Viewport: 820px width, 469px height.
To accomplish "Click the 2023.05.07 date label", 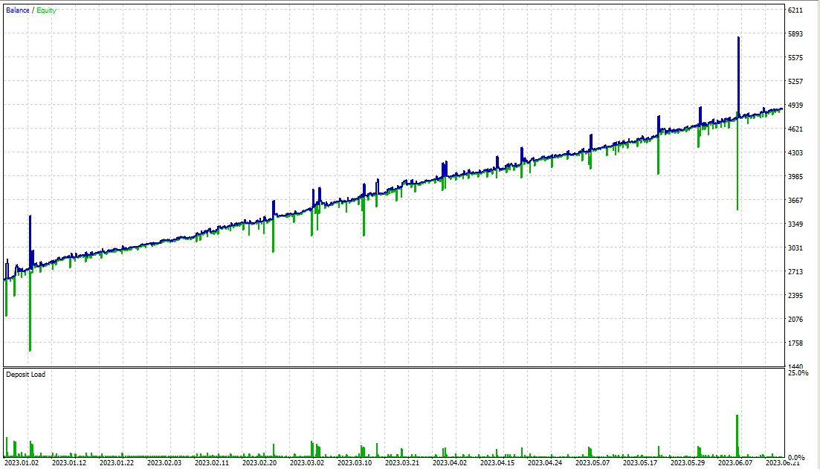I will point(593,463).
